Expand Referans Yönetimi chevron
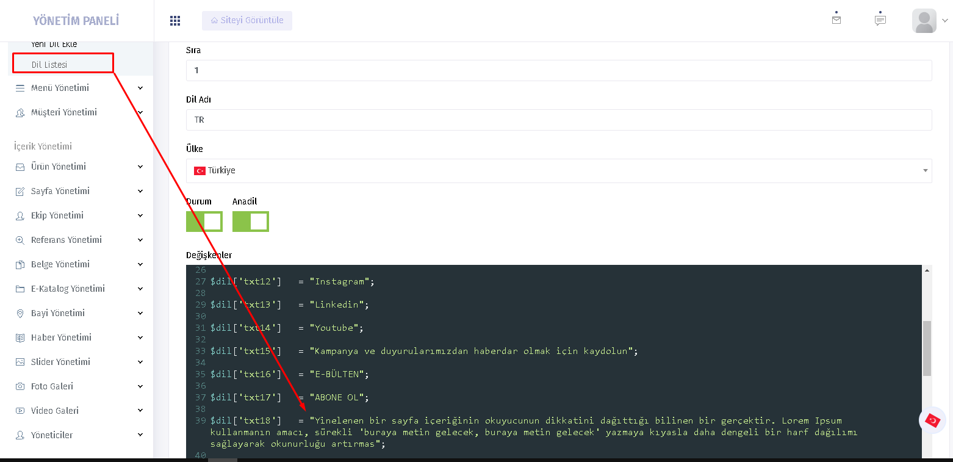The height and width of the screenshot is (462, 953). 140,240
